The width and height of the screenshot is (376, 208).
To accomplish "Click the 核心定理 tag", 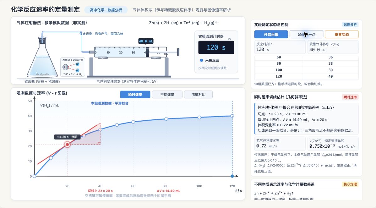I will 350,184.
